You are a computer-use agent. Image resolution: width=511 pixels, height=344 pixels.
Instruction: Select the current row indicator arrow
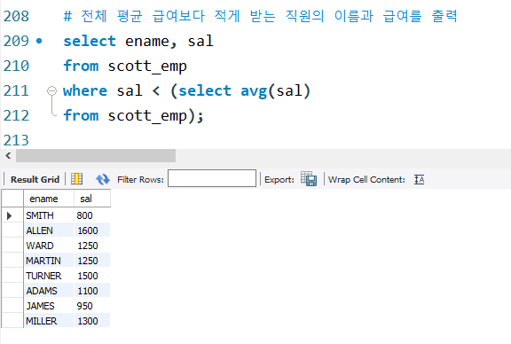click(9, 215)
